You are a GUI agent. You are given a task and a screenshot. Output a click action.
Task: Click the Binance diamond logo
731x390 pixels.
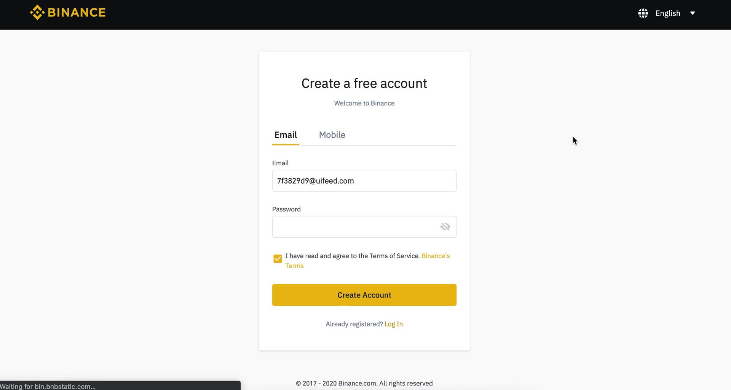[x=37, y=12]
